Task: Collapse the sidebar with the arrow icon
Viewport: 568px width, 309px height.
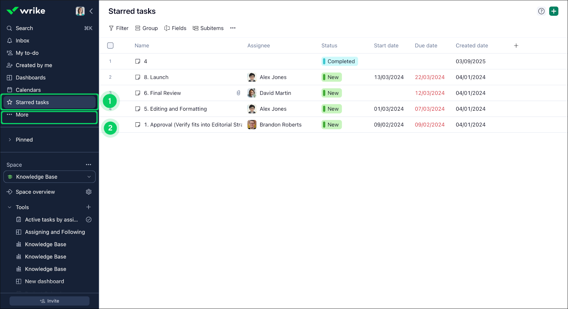Action: [91, 11]
